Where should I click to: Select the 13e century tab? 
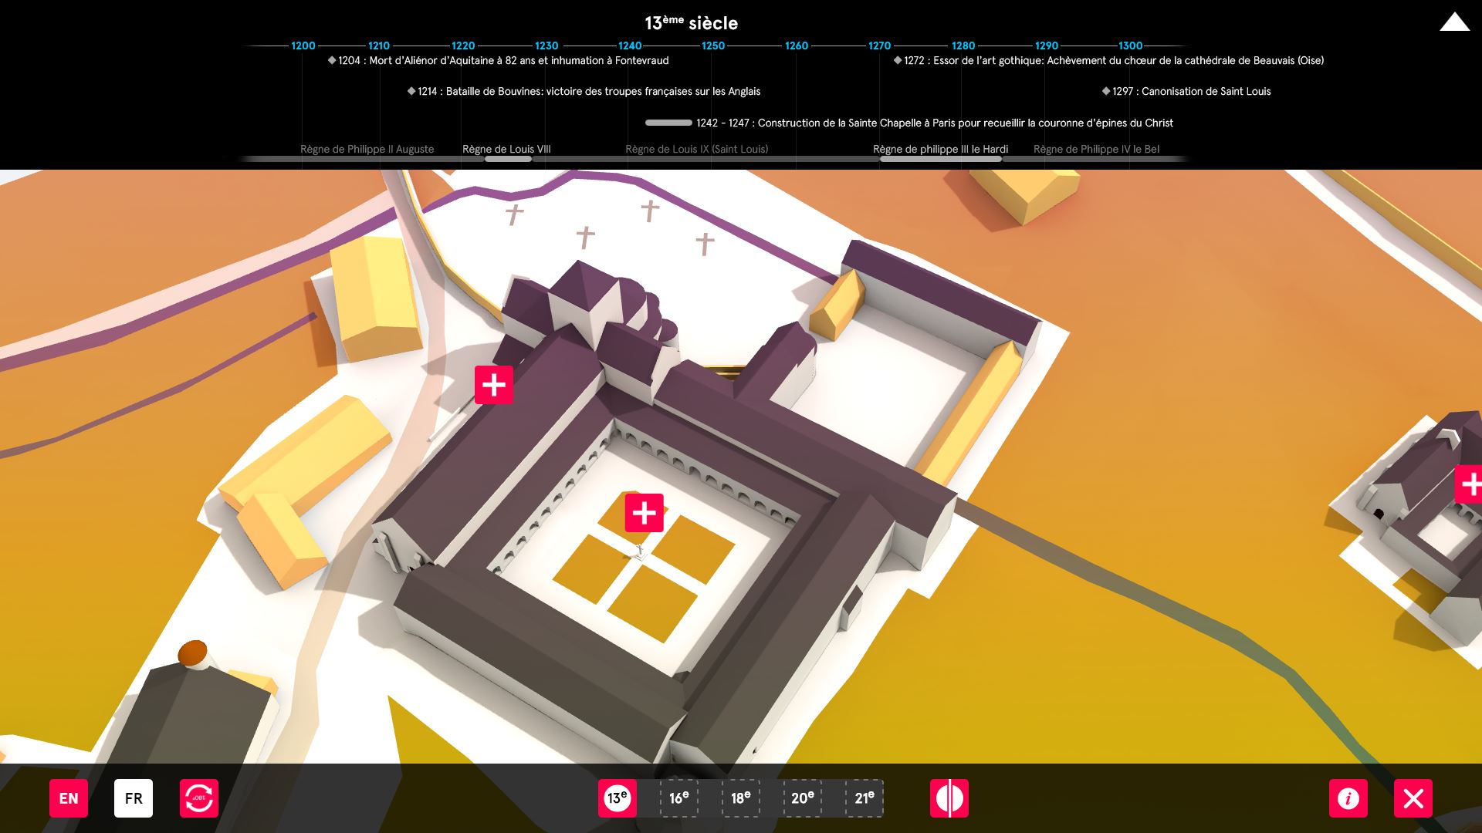617,798
